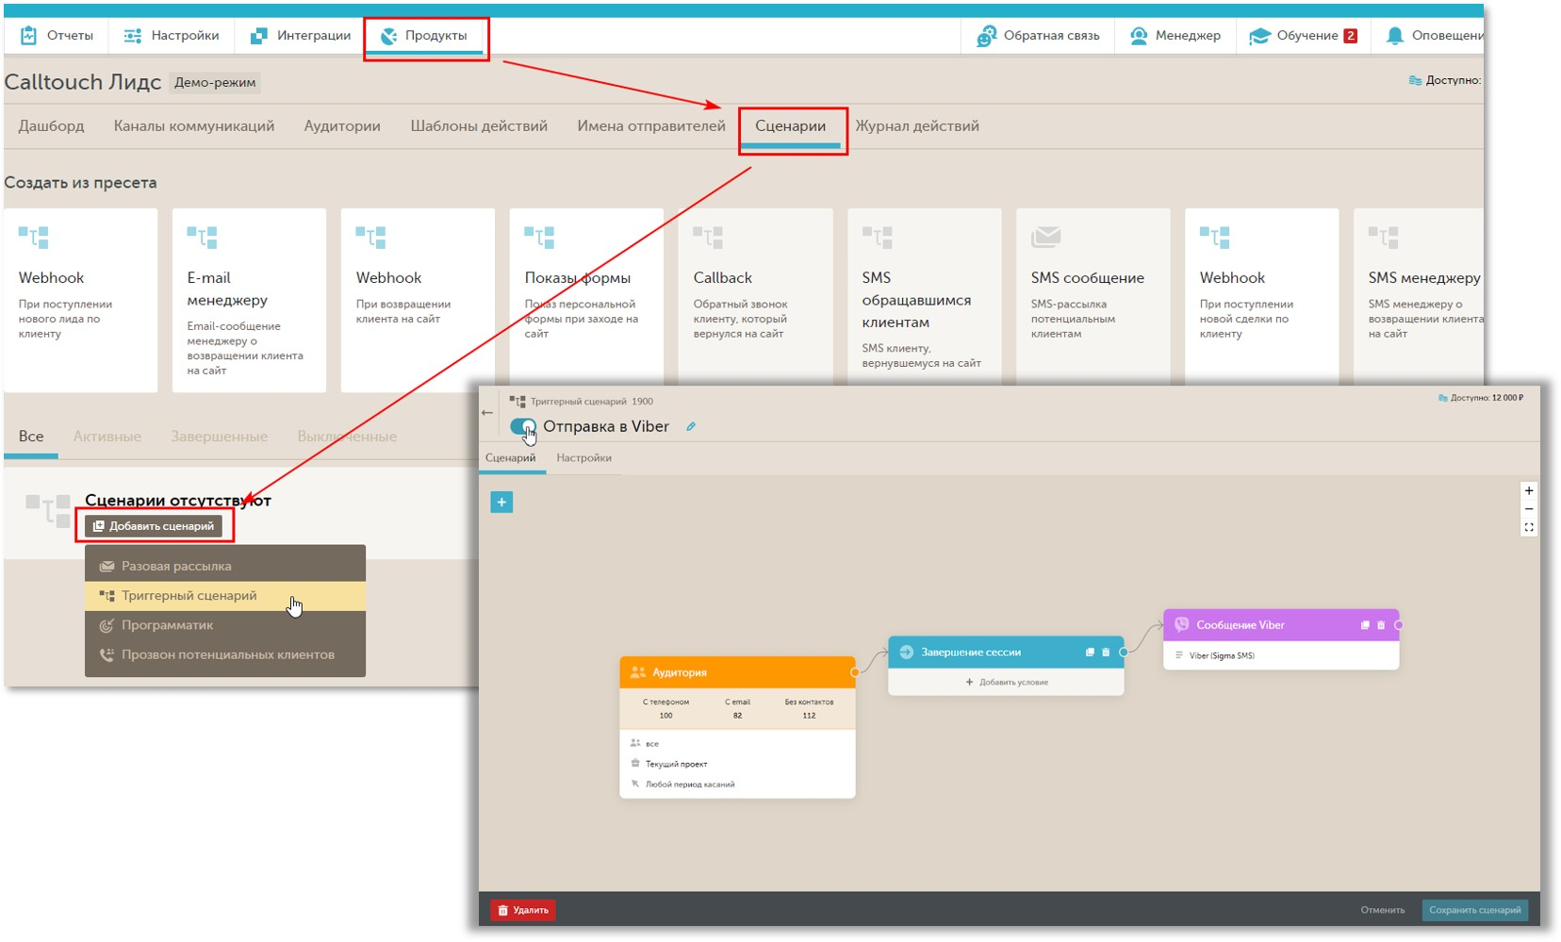Open the Отчеты menu
The width and height of the screenshot is (1561, 942).
(x=58, y=36)
